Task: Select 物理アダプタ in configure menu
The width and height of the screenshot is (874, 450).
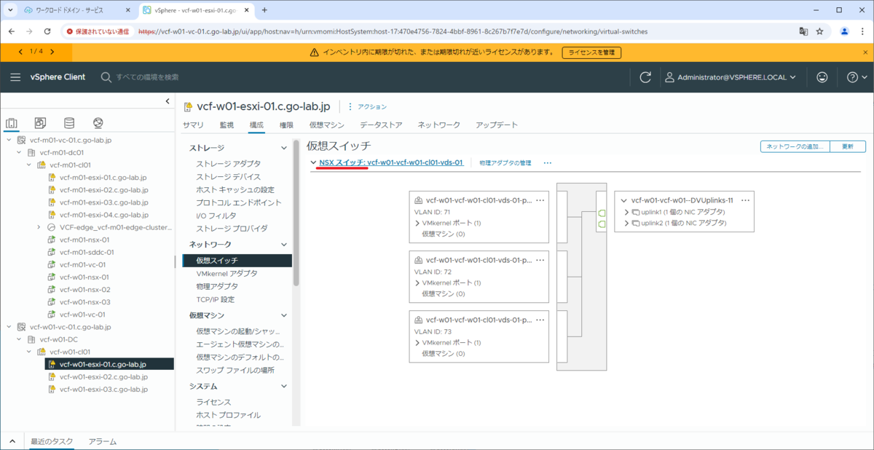Action: 217,286
